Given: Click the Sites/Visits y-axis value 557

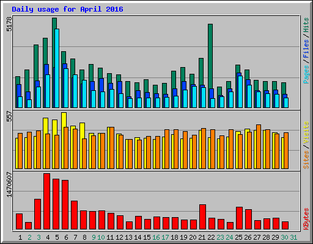Looking at the screenshot, I should tap(9, 116).
